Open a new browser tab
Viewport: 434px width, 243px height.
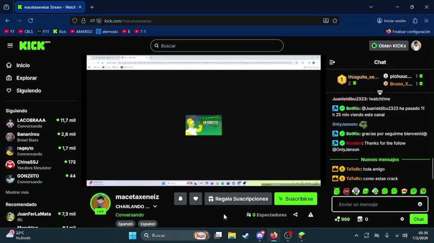pyautogui.click(x=92, y=7)
